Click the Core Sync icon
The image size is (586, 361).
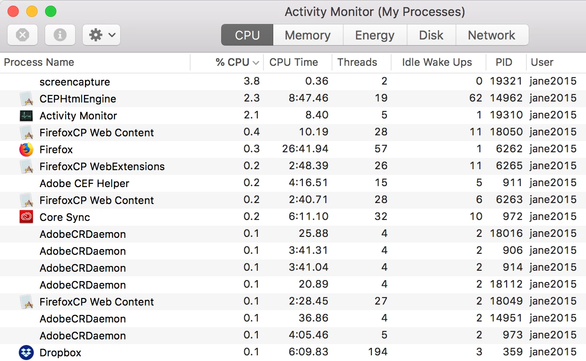click(26, 217)
